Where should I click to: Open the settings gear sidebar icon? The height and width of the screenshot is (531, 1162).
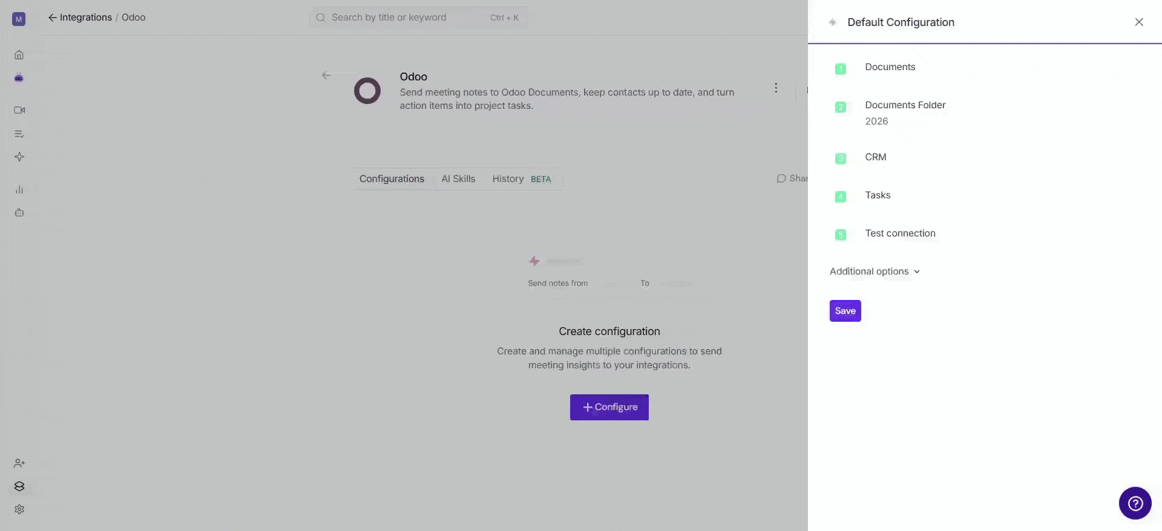tap(19, 509)
